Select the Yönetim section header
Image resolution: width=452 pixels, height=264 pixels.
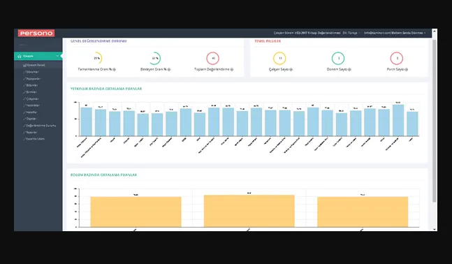tap(38, 56)
